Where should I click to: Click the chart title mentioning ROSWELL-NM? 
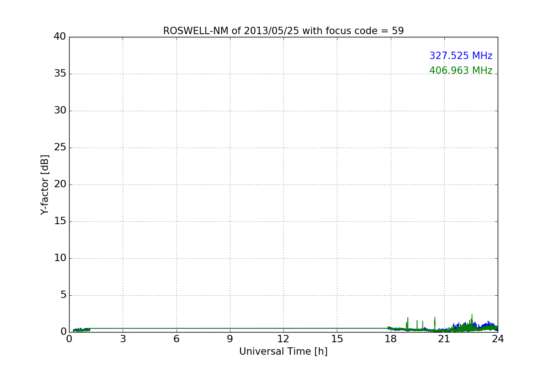(283, 31)
